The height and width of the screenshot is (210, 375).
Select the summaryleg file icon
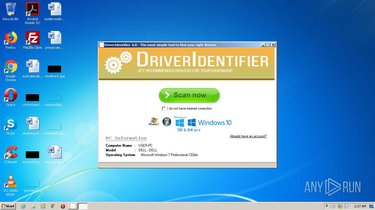pos(54,100)
